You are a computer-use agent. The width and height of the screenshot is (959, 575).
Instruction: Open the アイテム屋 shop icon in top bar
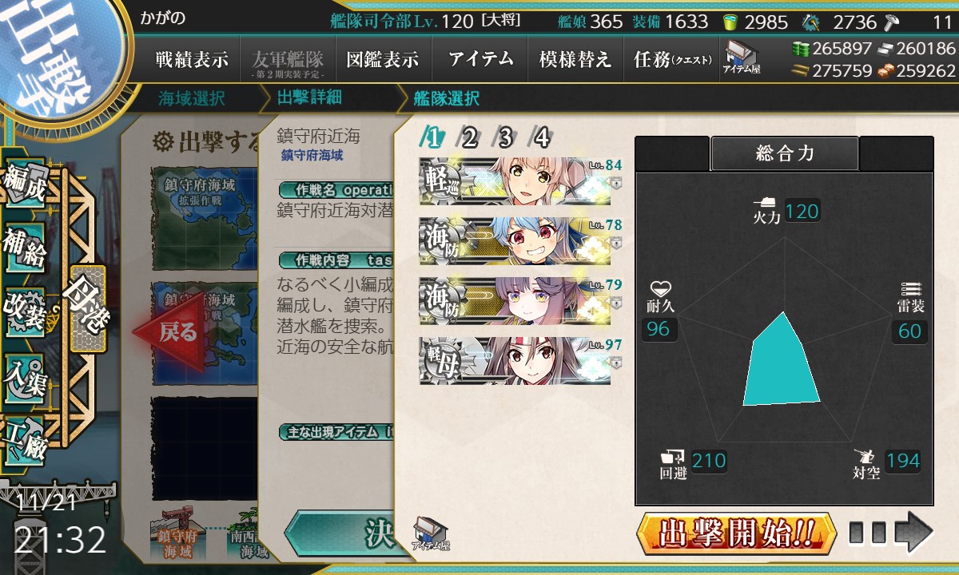[742, 58]
